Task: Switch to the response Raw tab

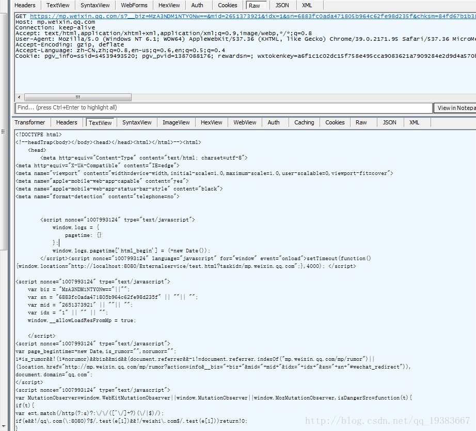Action: pos(361,122)
